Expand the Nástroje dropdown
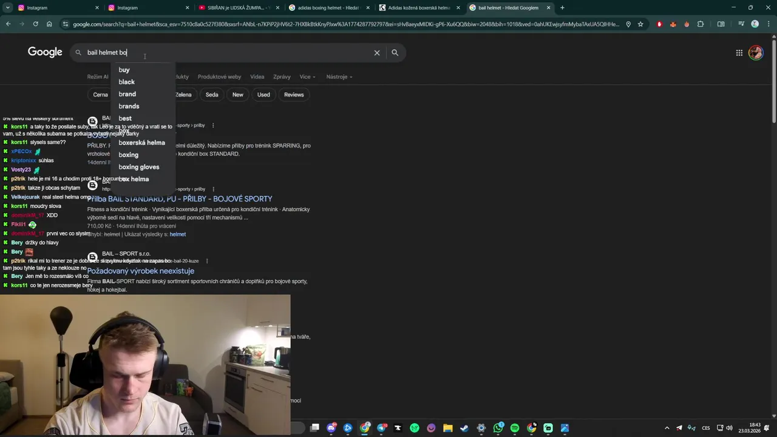 pyautogui.click(x=339, y=77)
